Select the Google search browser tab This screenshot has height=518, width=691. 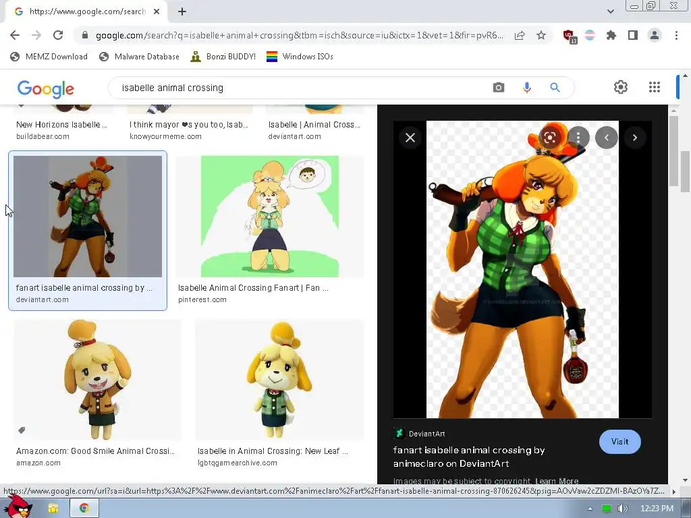coord(86,11)
